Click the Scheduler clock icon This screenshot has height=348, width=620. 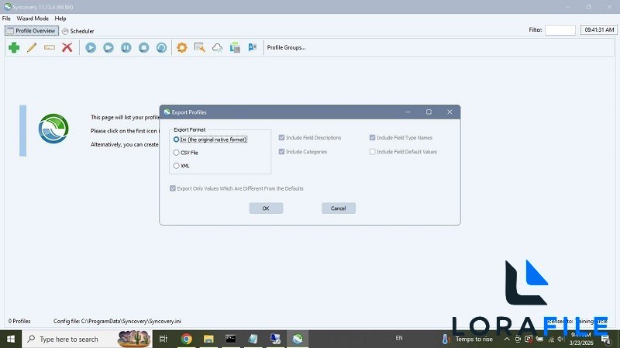coord(65,31)
